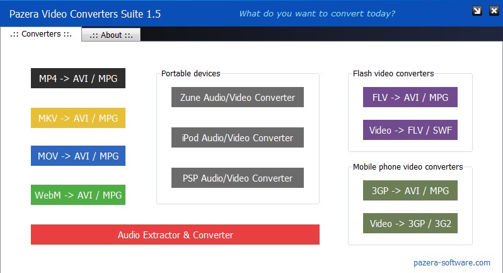
Task: Choose PSP Audio/Video Converter
Action: coord(238,178)
